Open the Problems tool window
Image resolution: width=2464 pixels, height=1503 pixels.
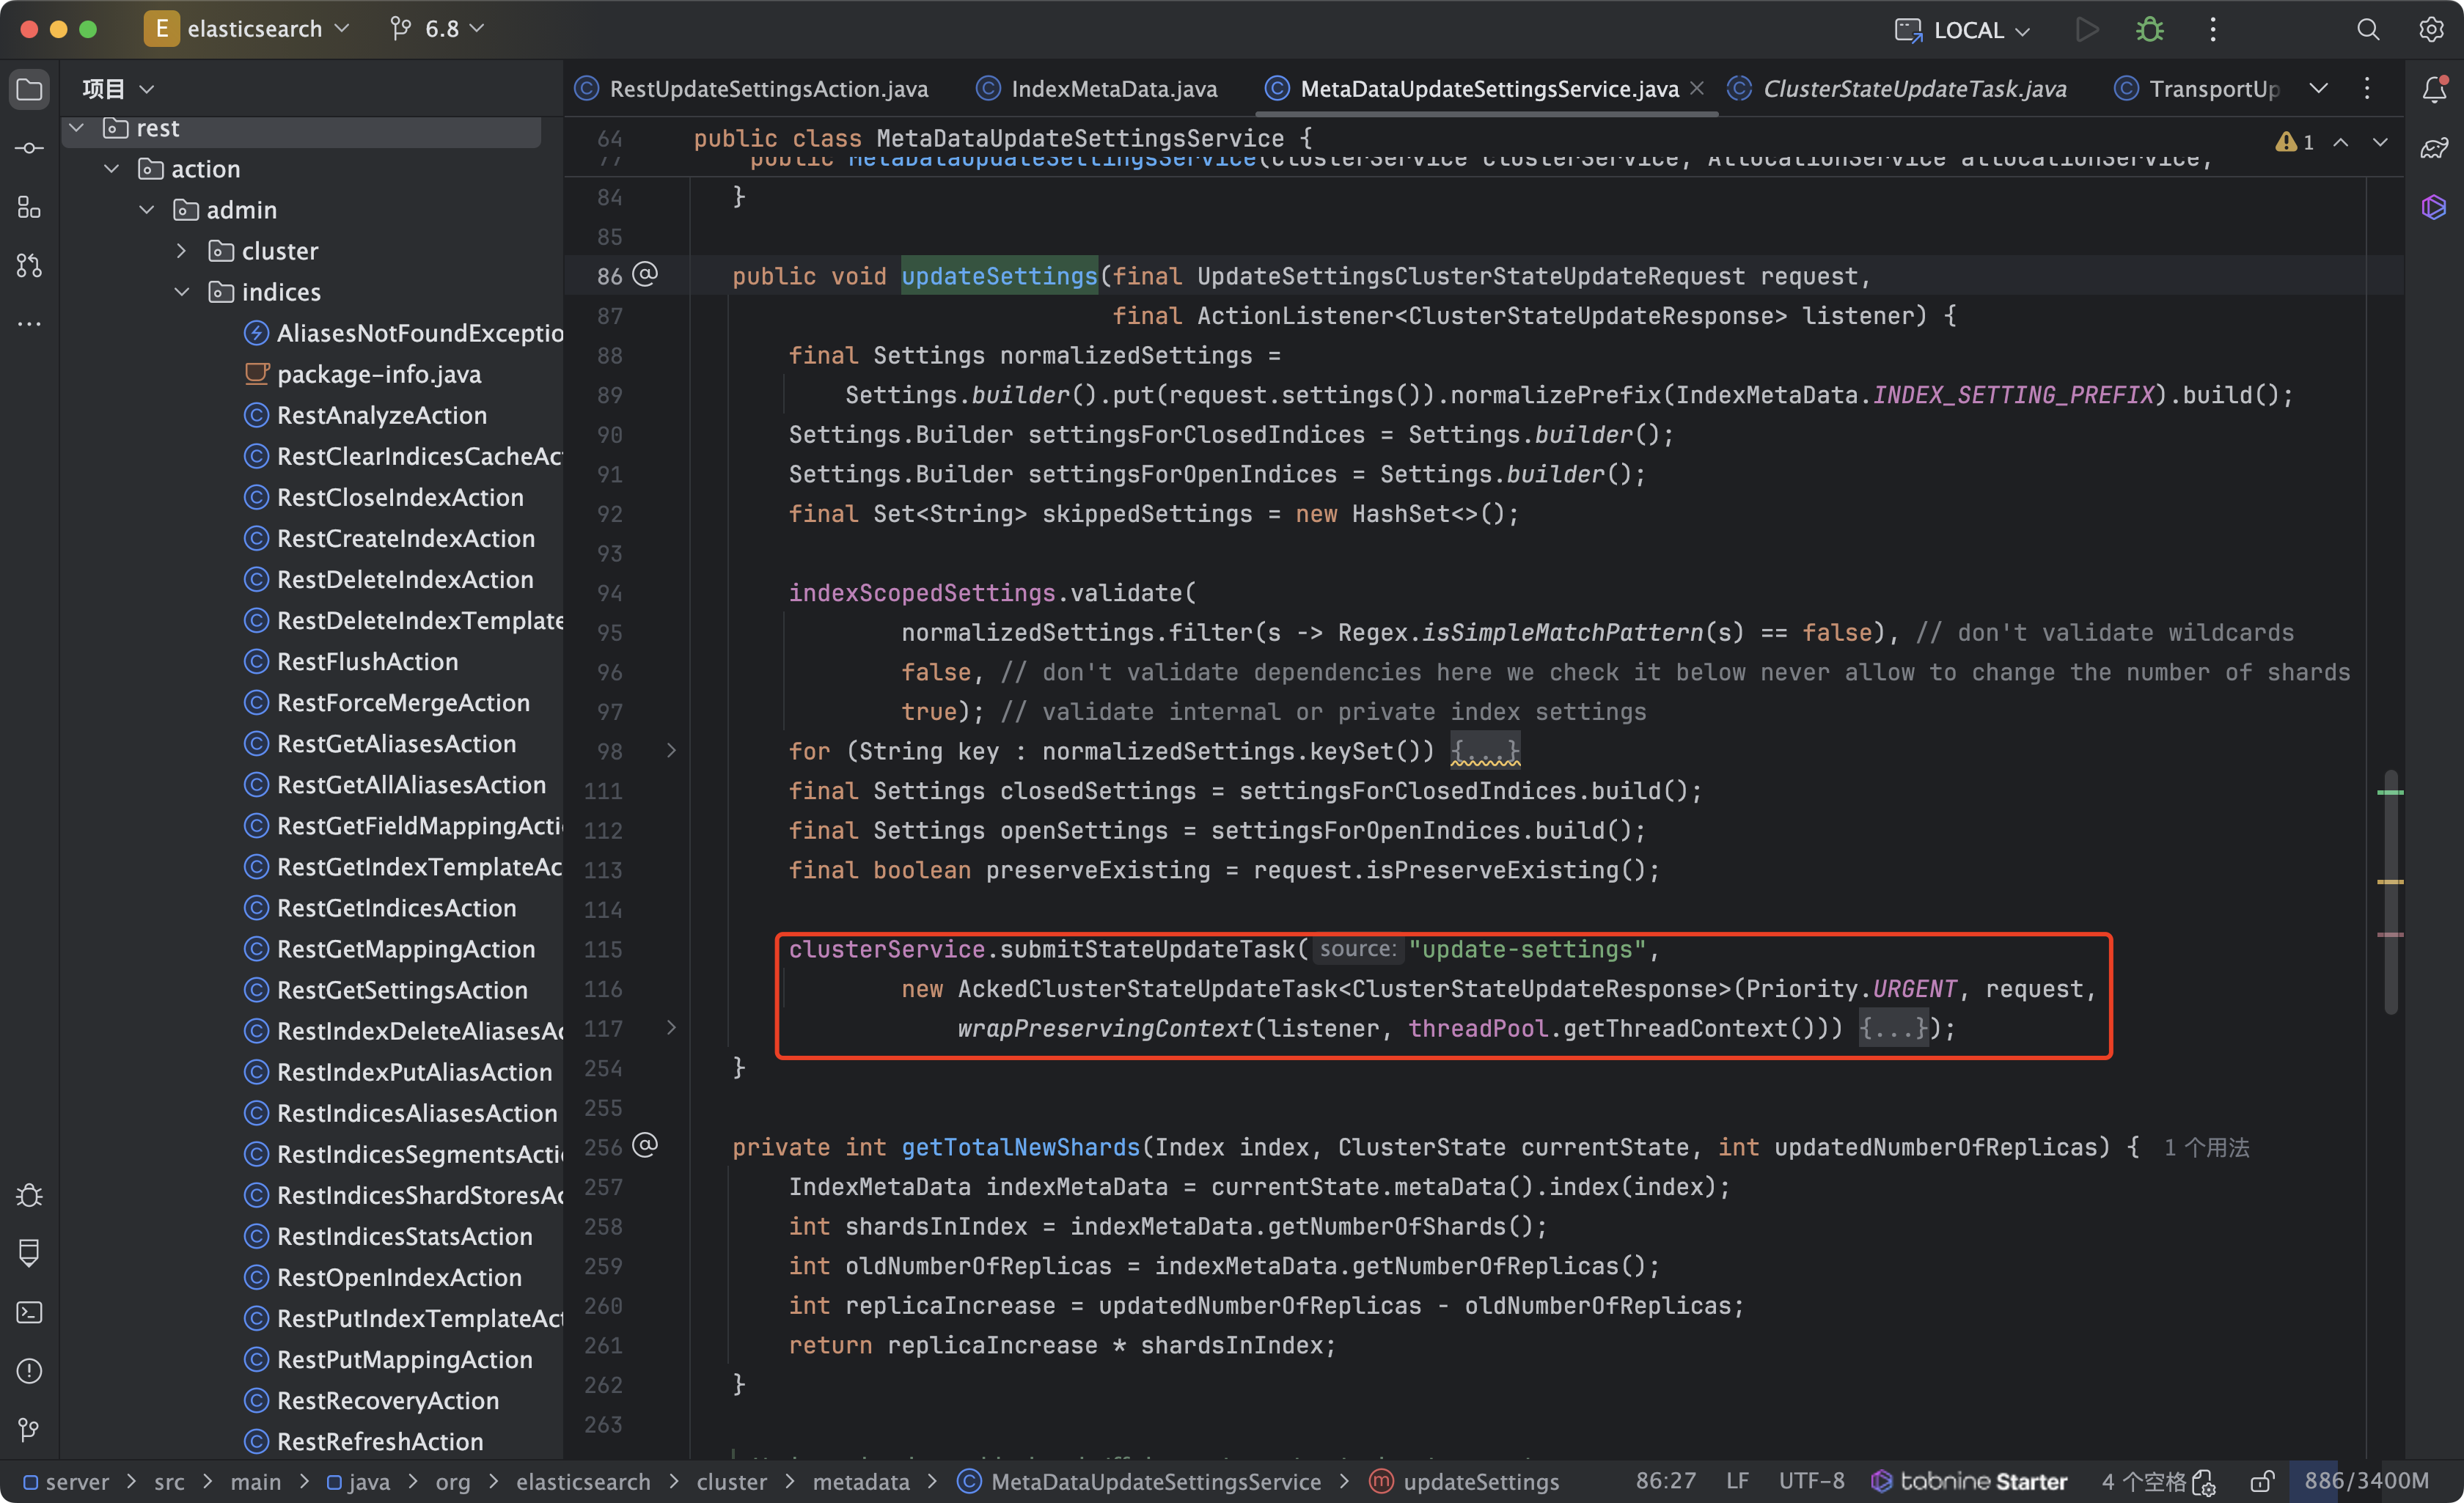click(x=29, y=1371)
